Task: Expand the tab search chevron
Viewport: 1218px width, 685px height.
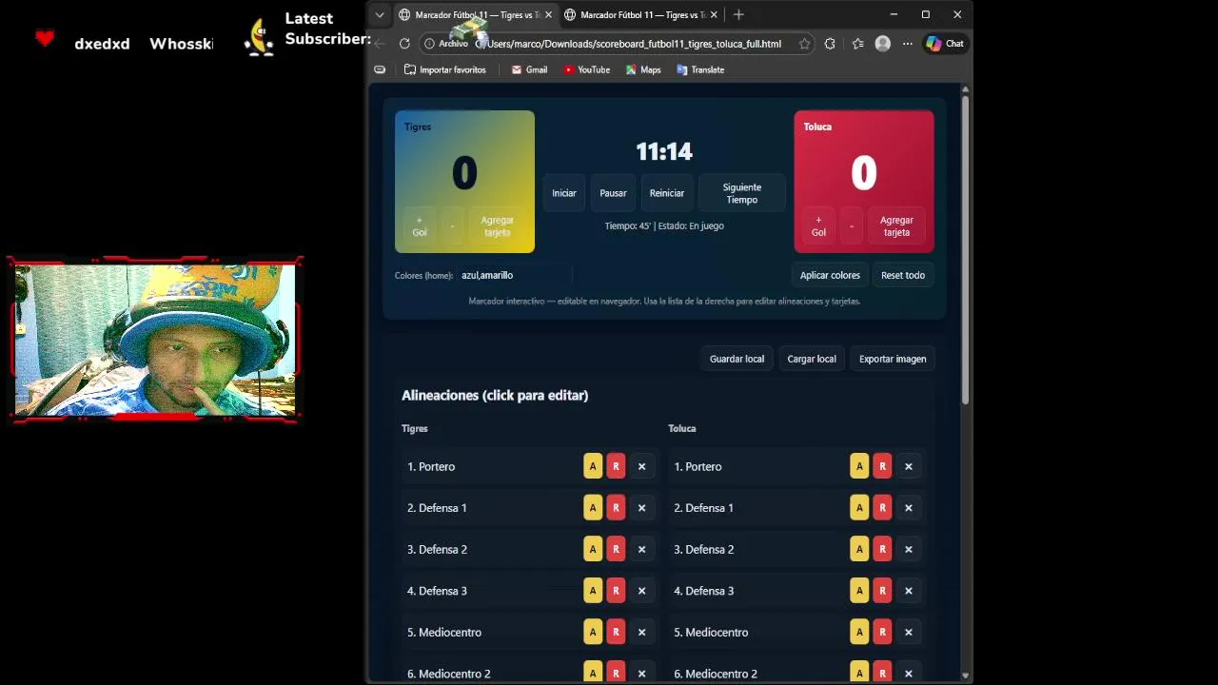Action: tap(380, 14)
